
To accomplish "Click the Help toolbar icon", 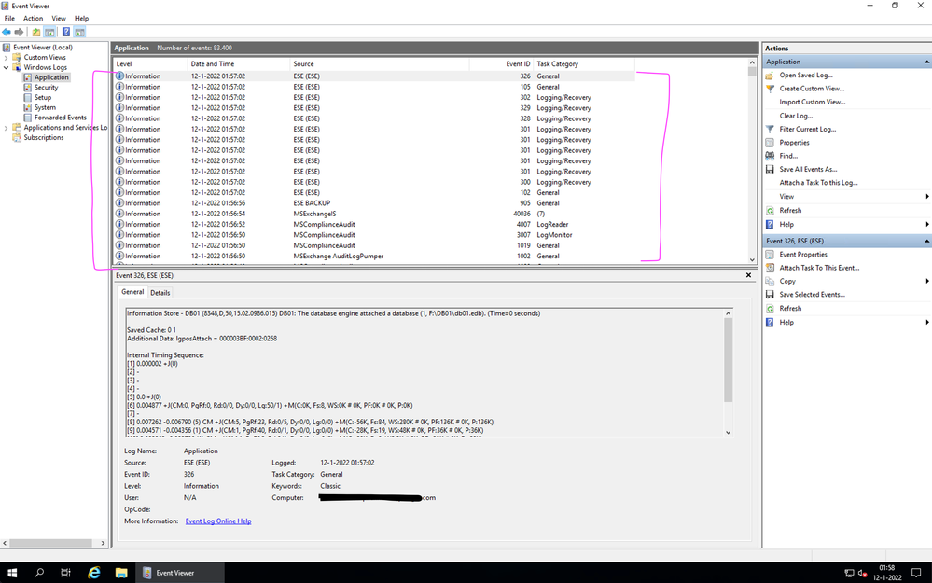I will click(66, 32).
